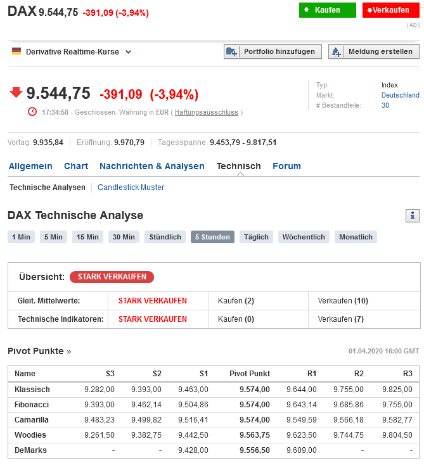424x470 pixels.
Task: Switch to the Chart tab
Action: [76, 166]
